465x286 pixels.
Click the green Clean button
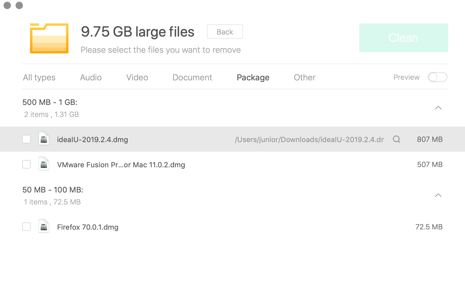(x=403, y=38)
